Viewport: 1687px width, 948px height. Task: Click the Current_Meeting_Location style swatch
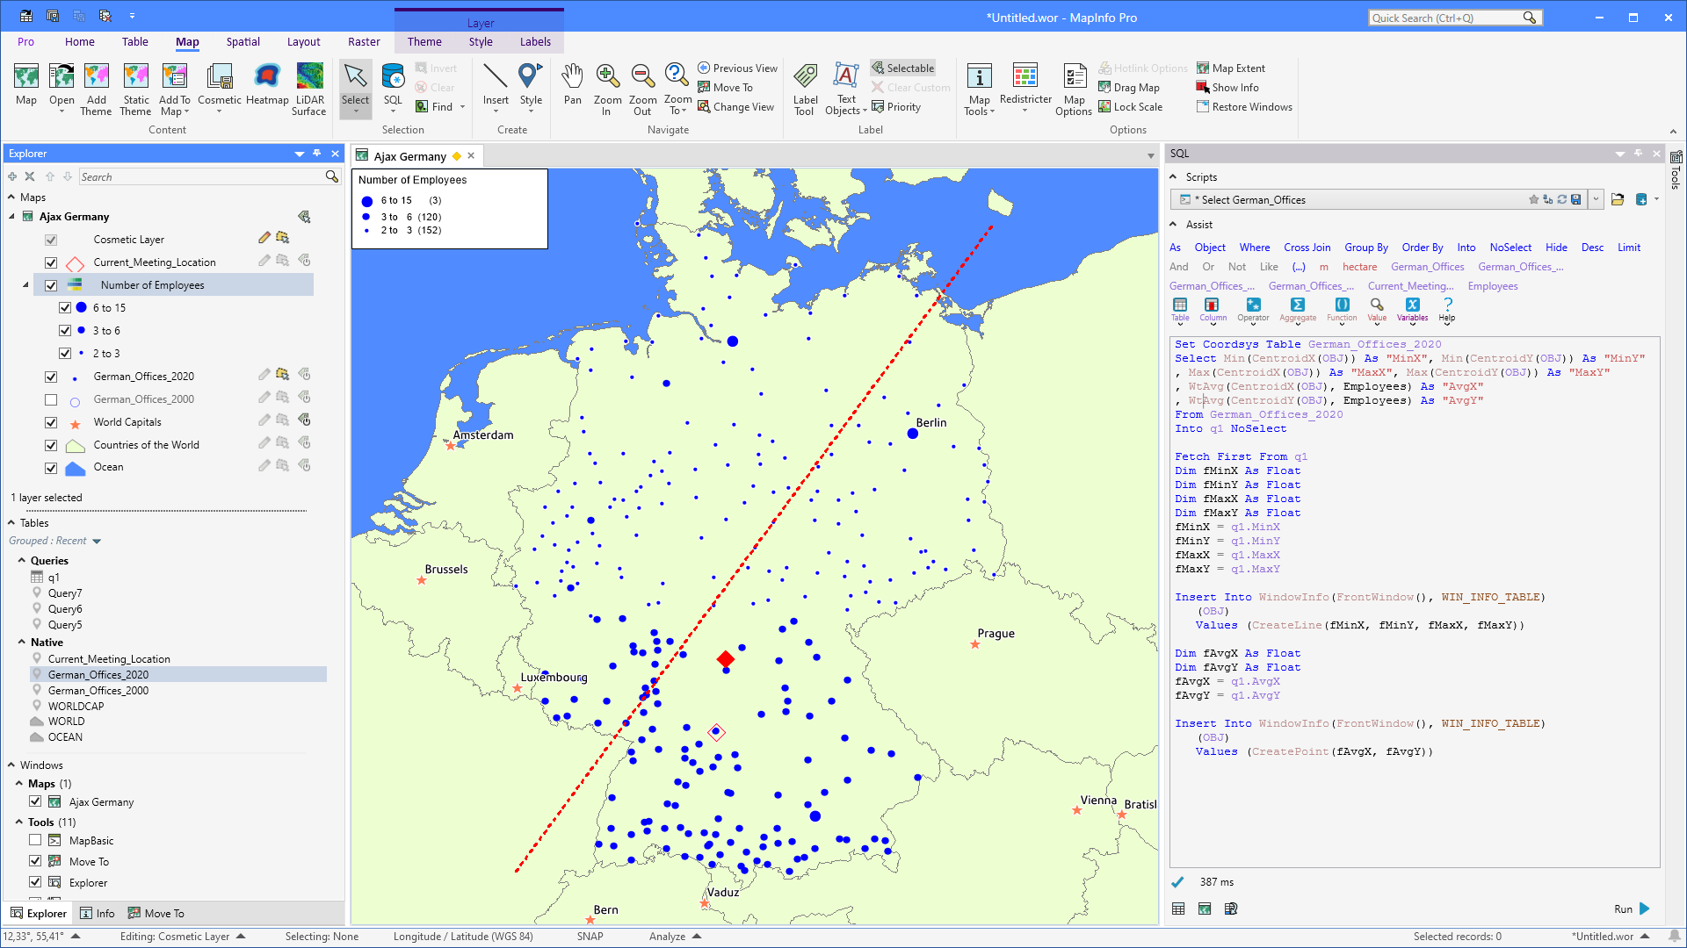click(74, 262)
